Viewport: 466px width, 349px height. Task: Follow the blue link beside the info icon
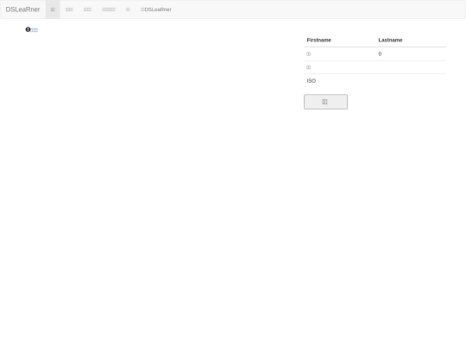35,30
